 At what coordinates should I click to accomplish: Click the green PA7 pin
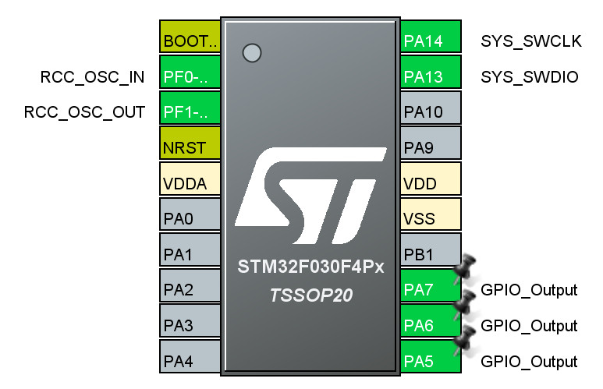tap(431, 285)
